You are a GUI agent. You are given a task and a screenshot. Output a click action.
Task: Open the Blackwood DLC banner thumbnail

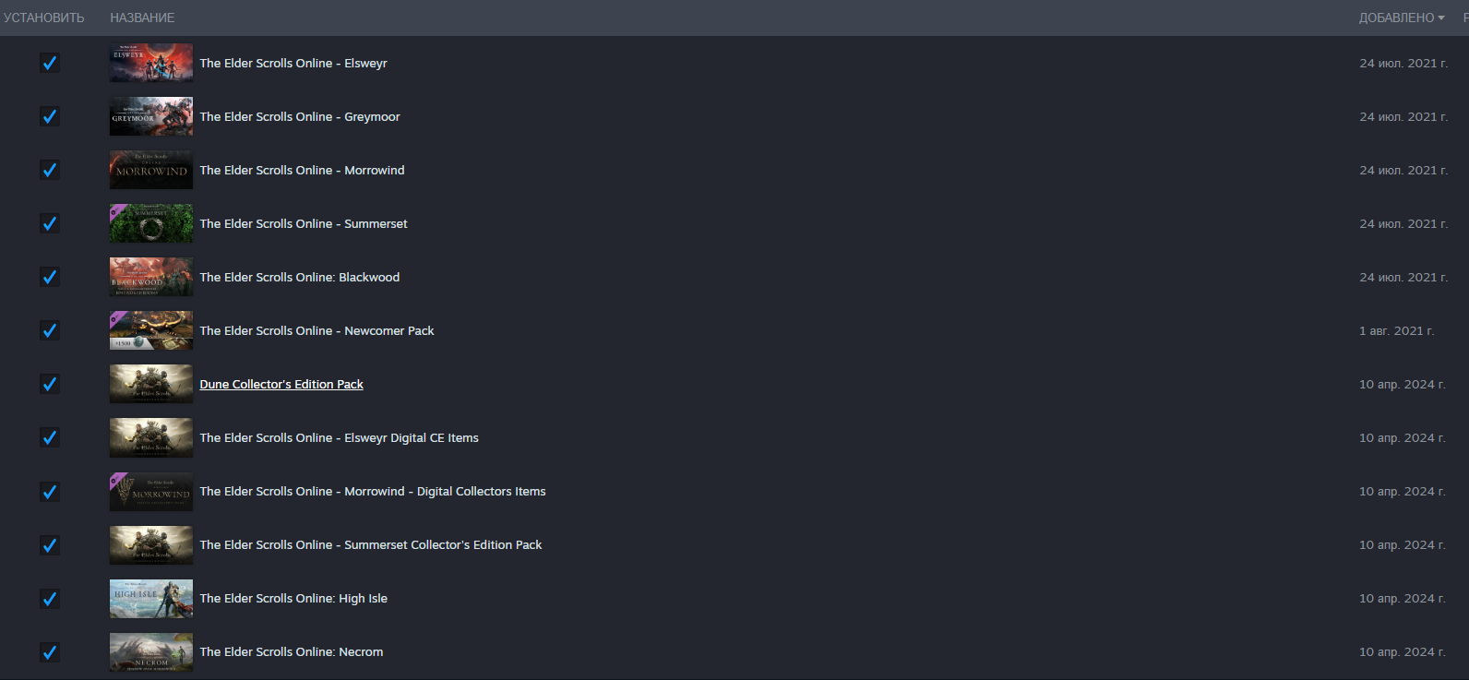[x=151, y=277]
